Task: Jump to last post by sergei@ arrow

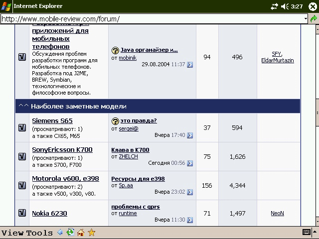Action: click(190, 135)
